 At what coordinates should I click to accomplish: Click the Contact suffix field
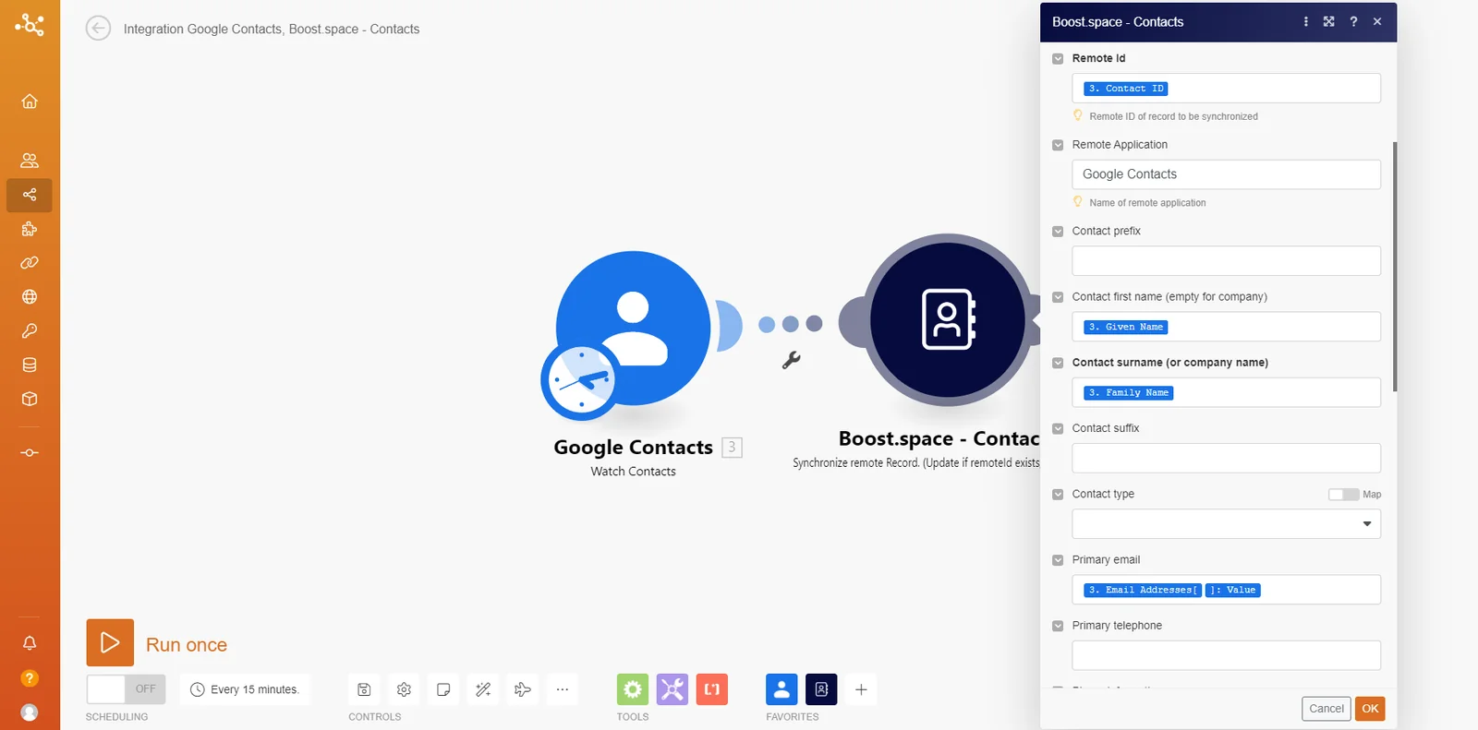click(x=1226, y=459)
